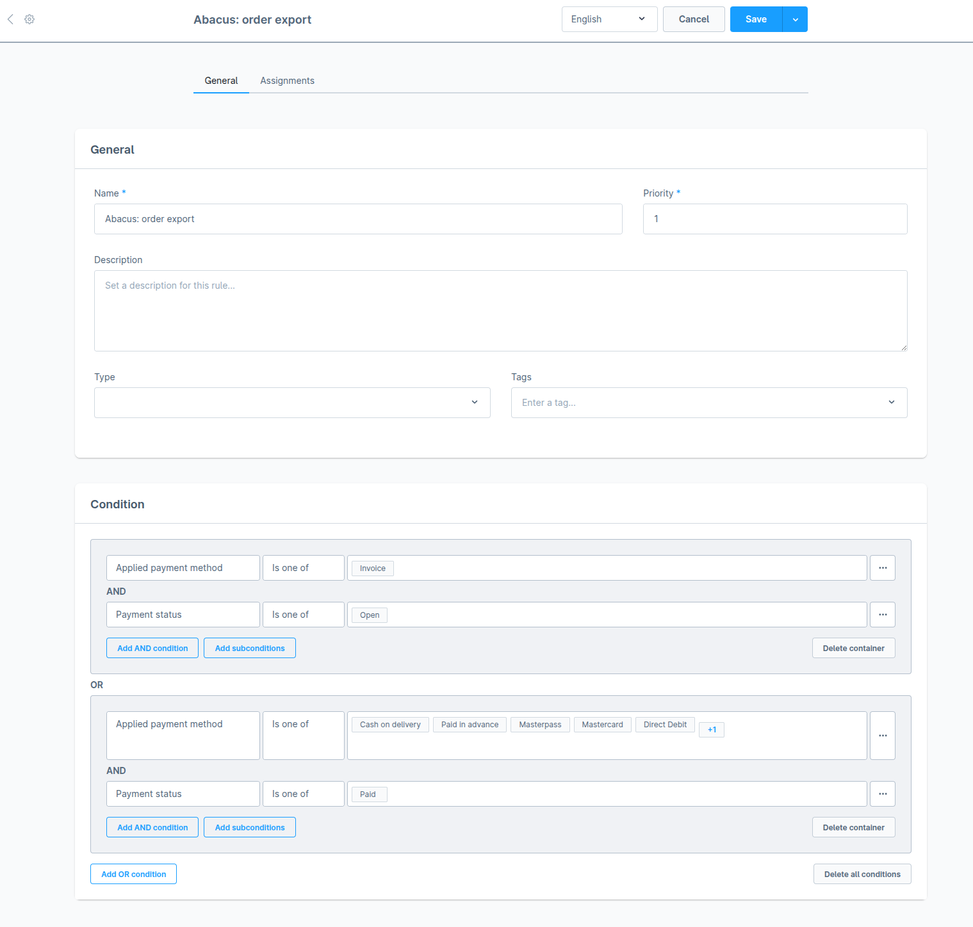Click the back arrow icon
973x927 pixels.
(10, 19)
